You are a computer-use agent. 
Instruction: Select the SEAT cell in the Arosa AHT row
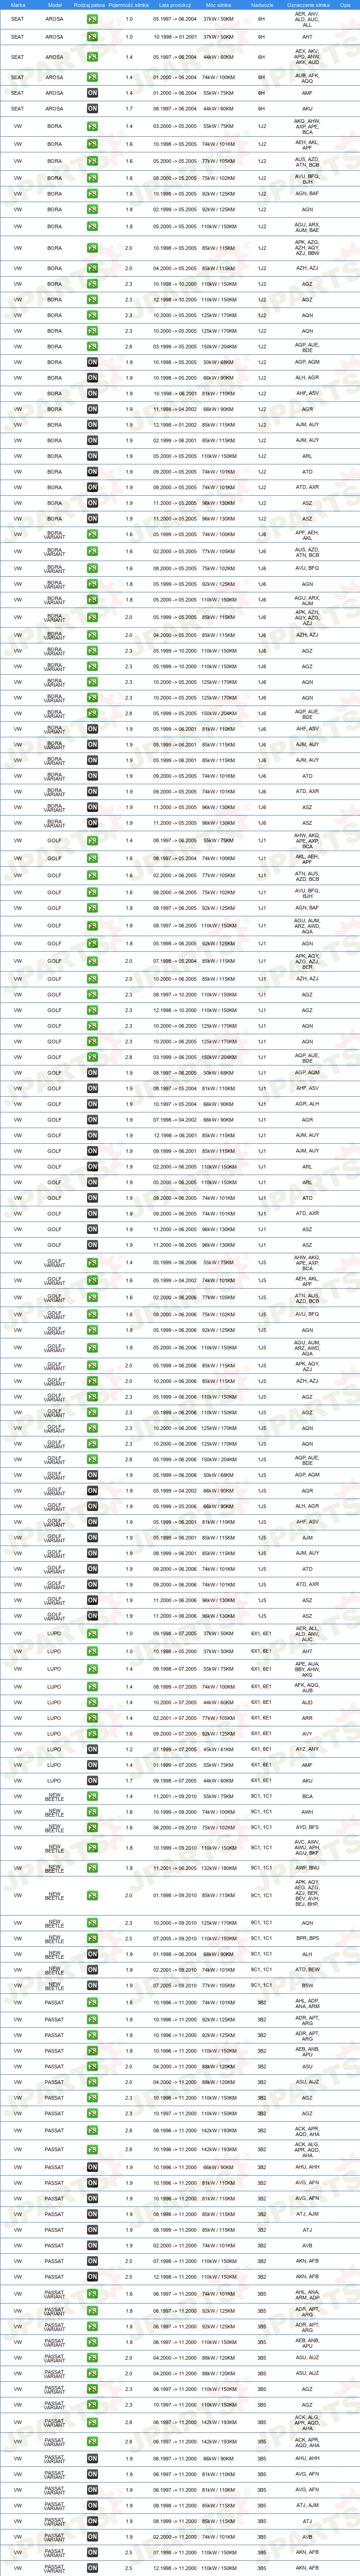18,37
